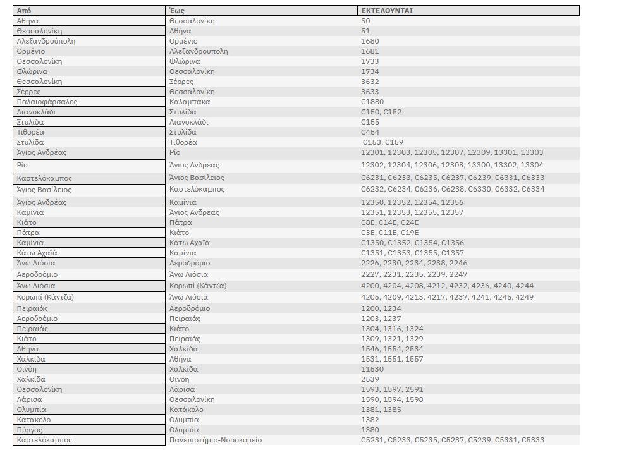The height and width of the screenshot is (450, 624).
Task: Select the 'C8E, C14E, C24E' trains cell
Action: 389,222
